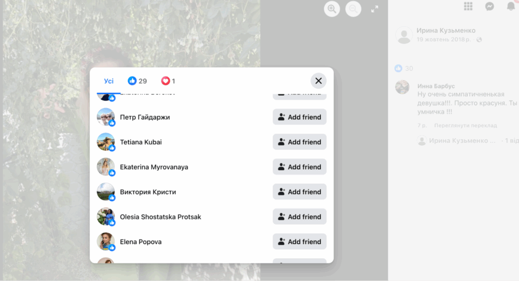Viewport: 519px width, 281px height.
Task: Open post author Ирина Кузьменко's avatar
Action: tap(403, 35)
